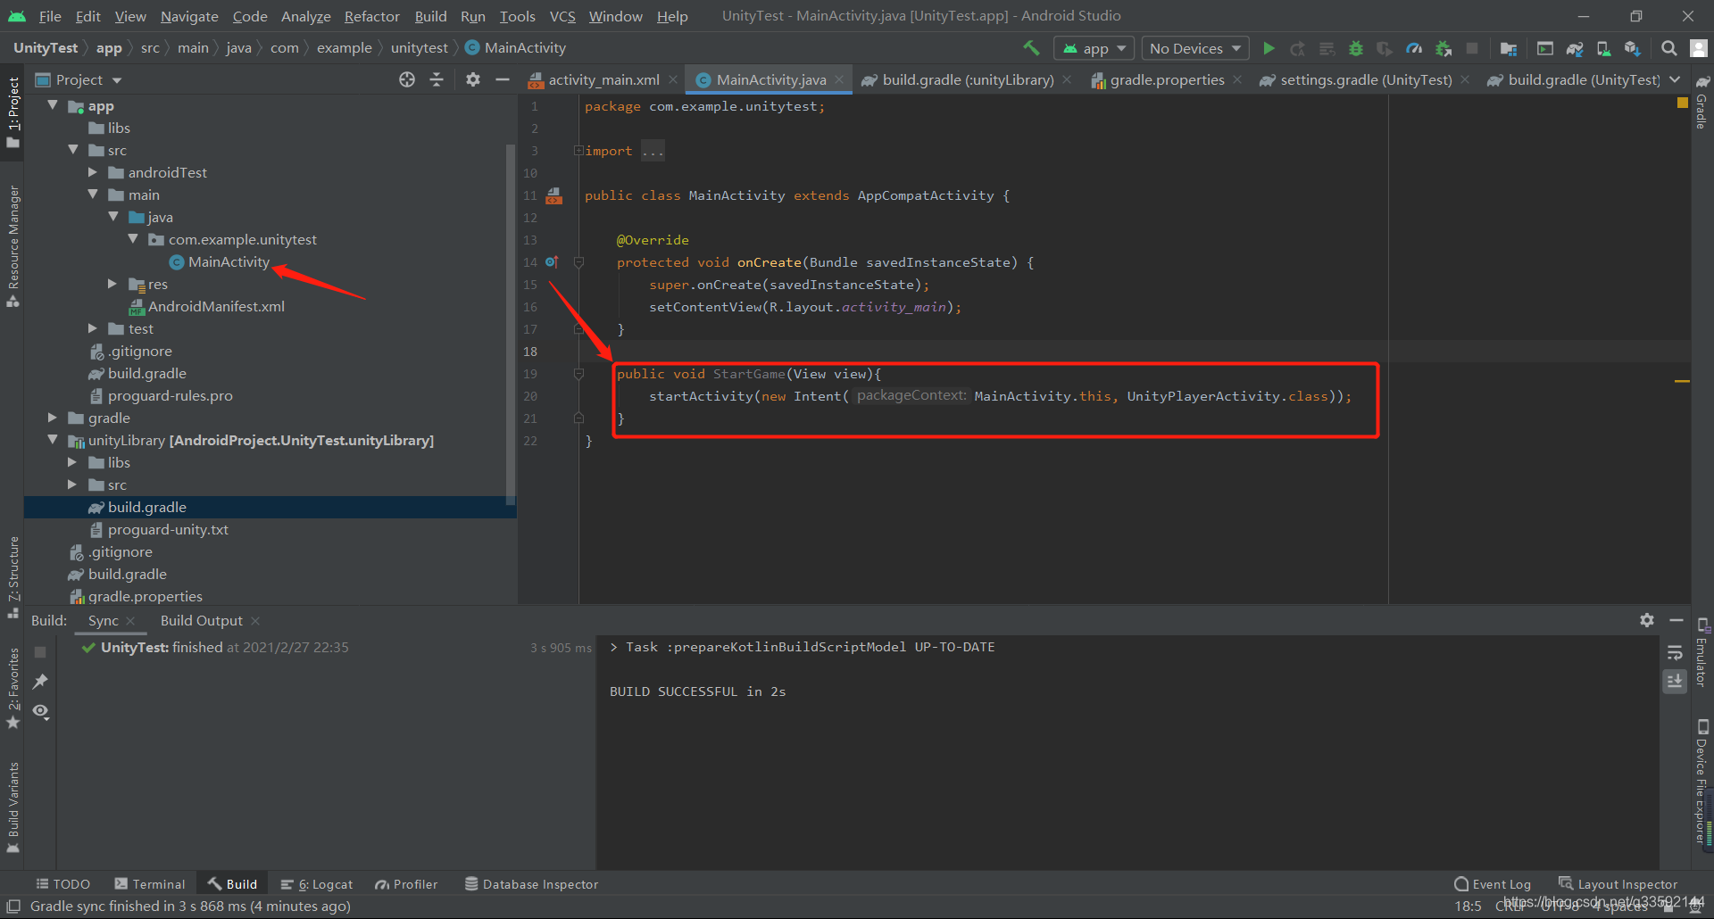The width and height of the screenshot is (1714, 919).
Task: Click the user account avatar icon
Action: click(1699, 48)
